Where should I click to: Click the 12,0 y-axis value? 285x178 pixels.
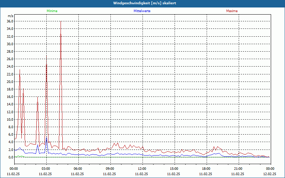10,112
